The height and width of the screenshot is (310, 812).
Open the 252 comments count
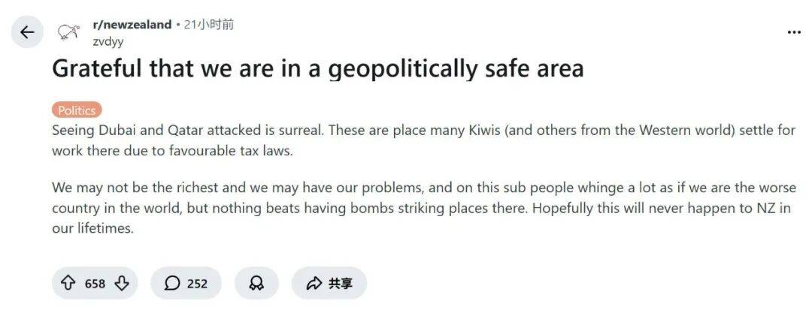click(197, 283)
